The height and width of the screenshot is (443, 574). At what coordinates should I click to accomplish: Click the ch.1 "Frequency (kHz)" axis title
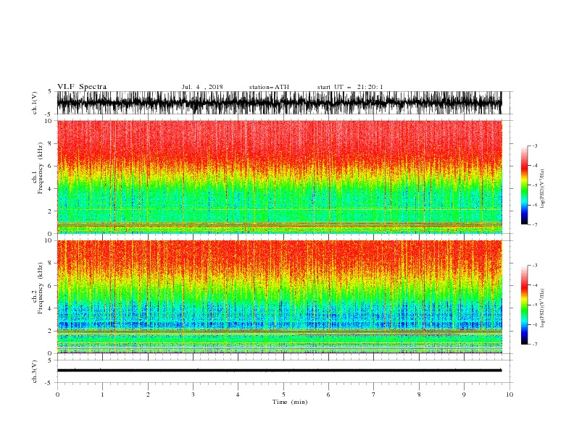pyautogui.click(x=41, y=168)
